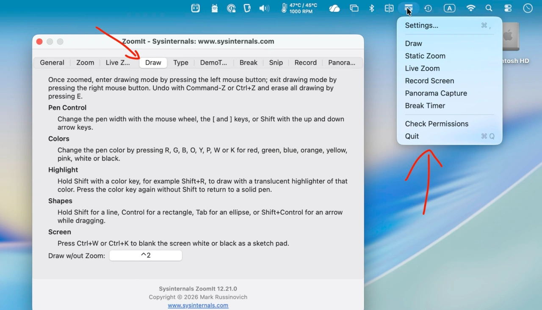
Task: Click the 'Copyright © 2026 Mark Russinovich' text
Action: pyautogui.click(x=198, y=297)
